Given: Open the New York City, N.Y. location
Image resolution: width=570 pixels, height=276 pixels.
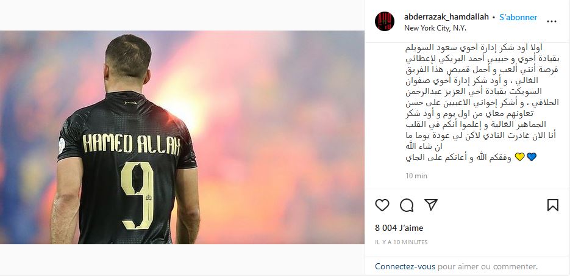Looking at the screenshot, I should (x=435, y=28).
